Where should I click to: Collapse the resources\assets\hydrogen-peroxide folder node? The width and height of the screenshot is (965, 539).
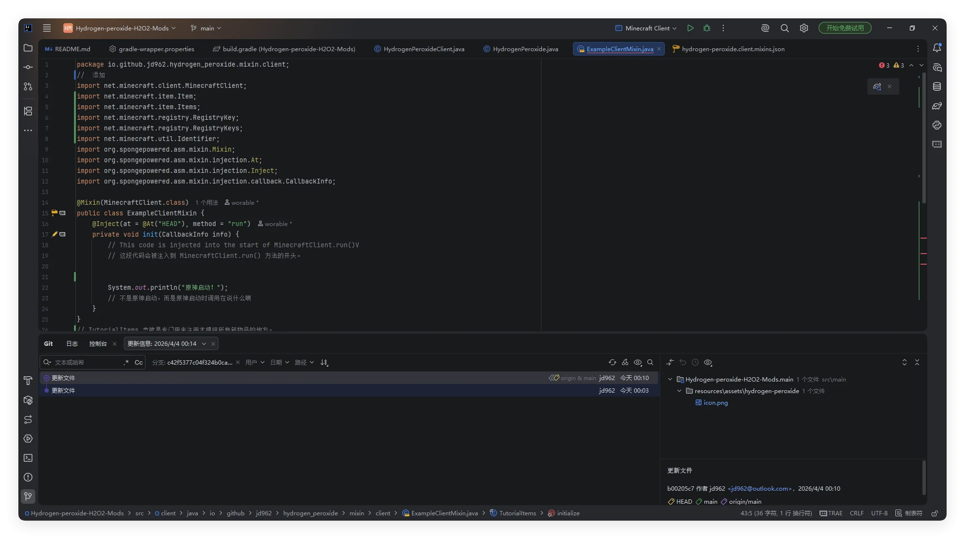click(679, 391)
